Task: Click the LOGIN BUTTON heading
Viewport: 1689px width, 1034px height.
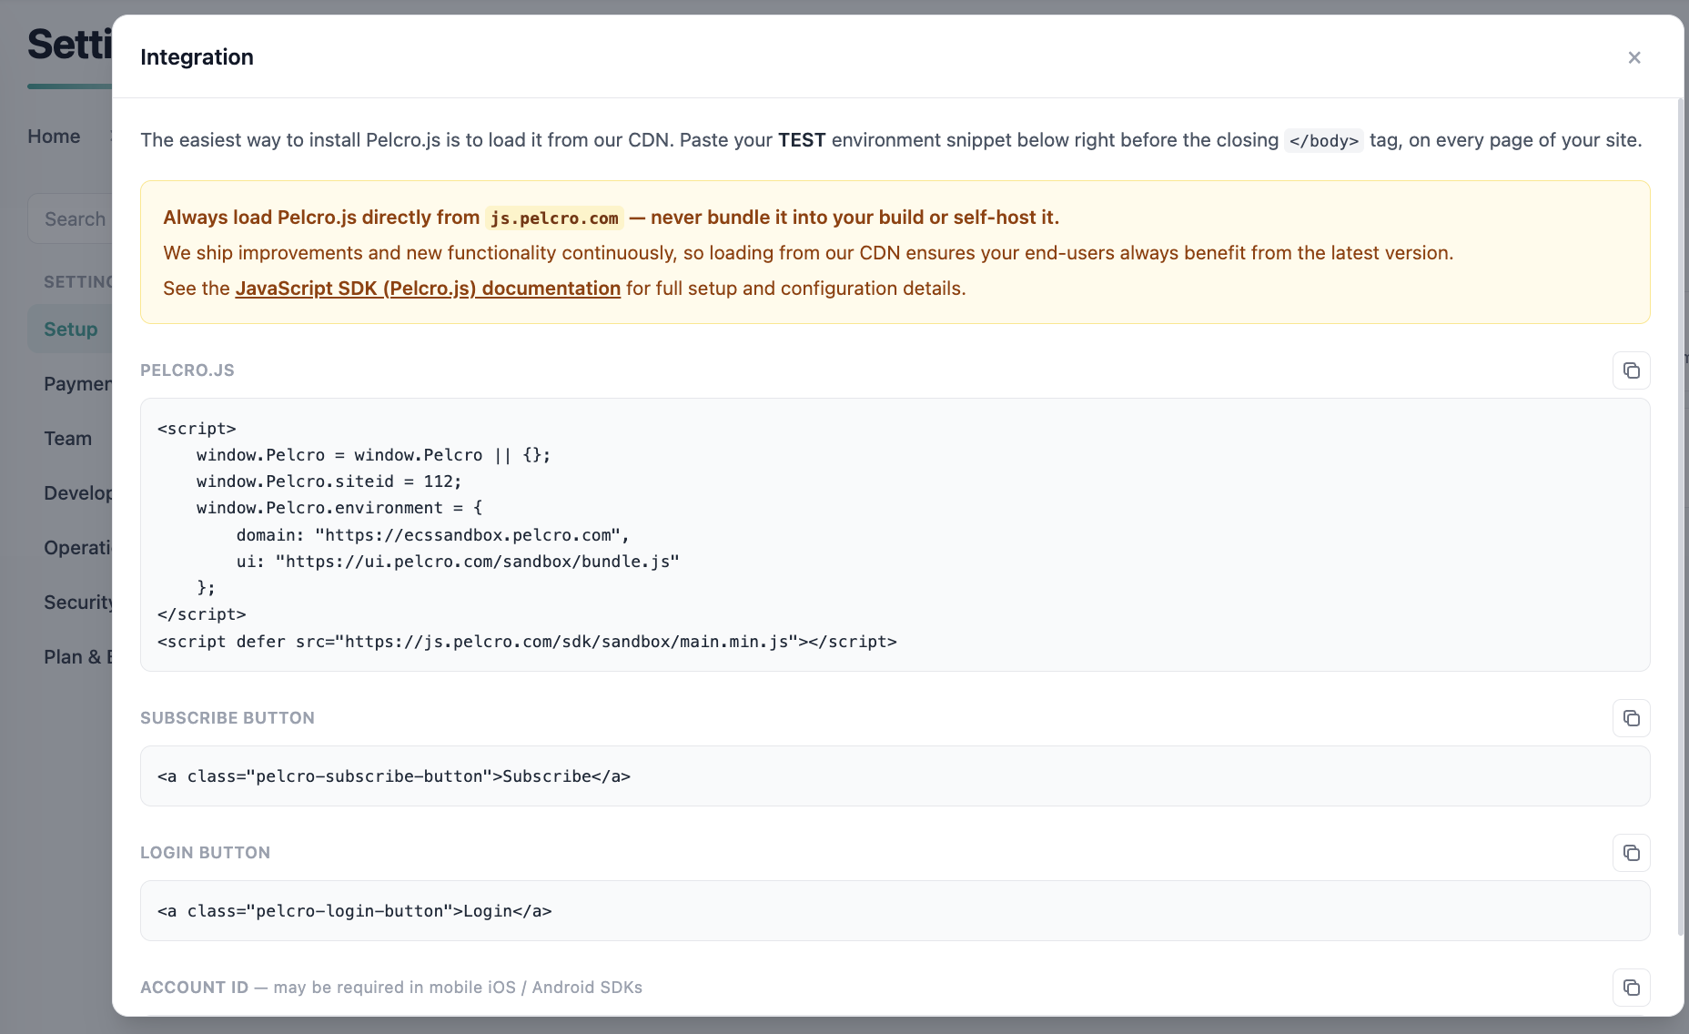Action: (x=206, y=853)
